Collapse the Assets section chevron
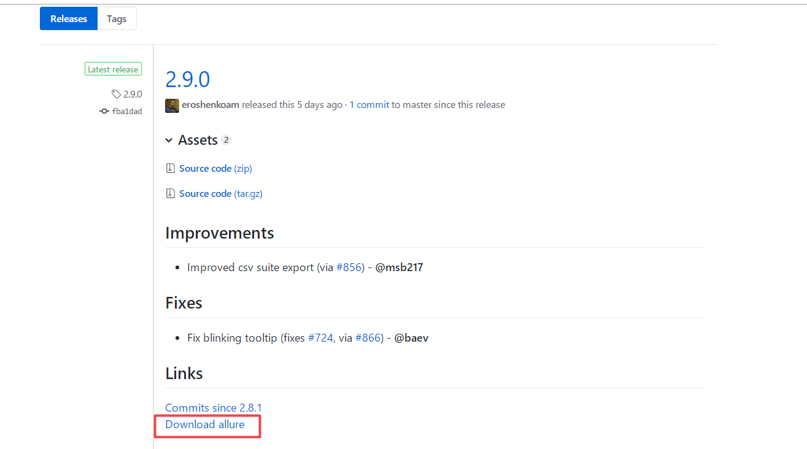 pos(169,140)
